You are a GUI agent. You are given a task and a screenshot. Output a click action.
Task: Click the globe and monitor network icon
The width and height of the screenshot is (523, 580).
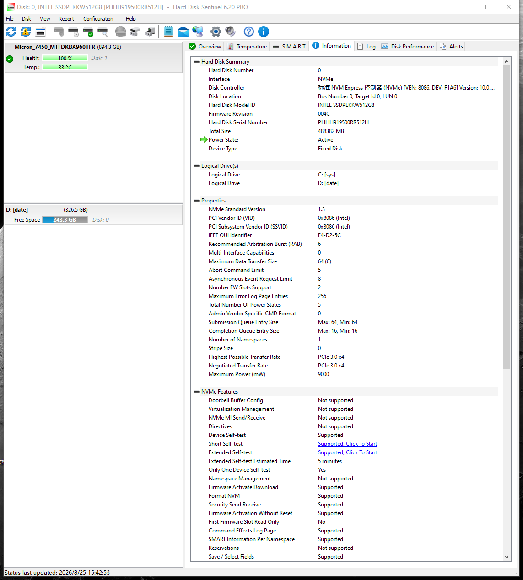198,32
